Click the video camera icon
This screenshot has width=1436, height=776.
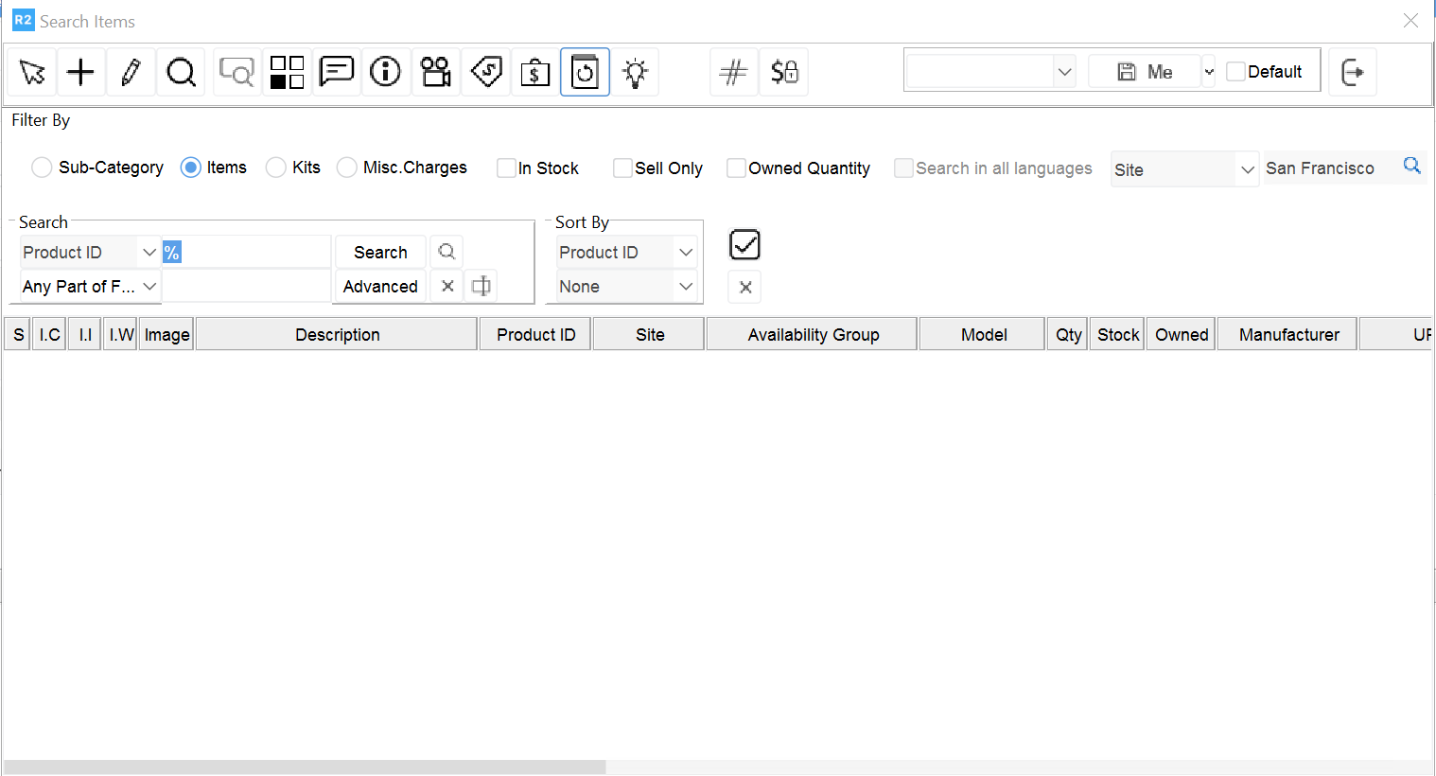click(x=436, y=72)
